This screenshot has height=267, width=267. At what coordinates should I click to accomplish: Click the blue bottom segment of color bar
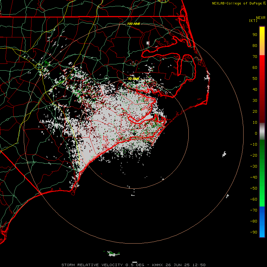click(262, 222)
